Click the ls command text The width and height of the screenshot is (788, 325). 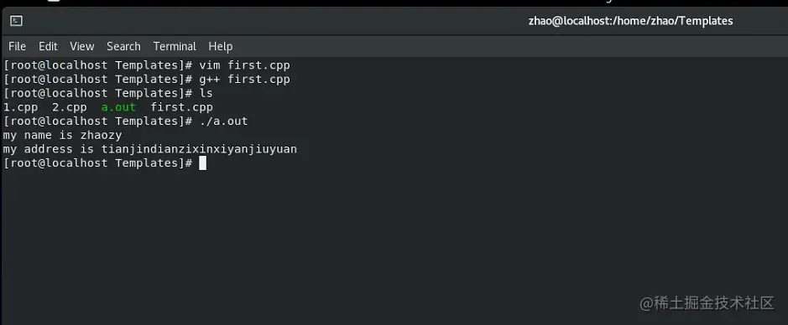pos(206,93)
